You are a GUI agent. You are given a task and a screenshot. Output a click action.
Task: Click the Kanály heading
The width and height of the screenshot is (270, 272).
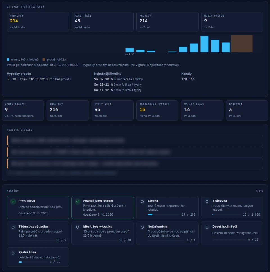(186, 74)
